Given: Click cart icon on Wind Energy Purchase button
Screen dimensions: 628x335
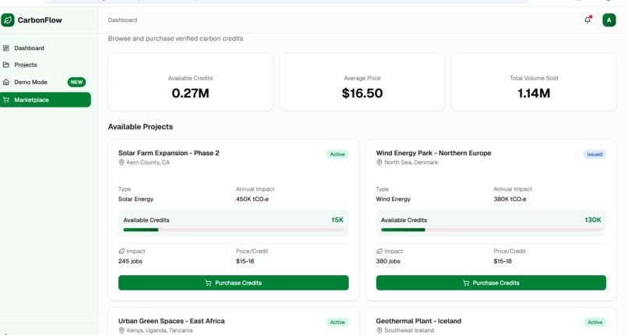Looking at the screenshot, I should (466, 283).
